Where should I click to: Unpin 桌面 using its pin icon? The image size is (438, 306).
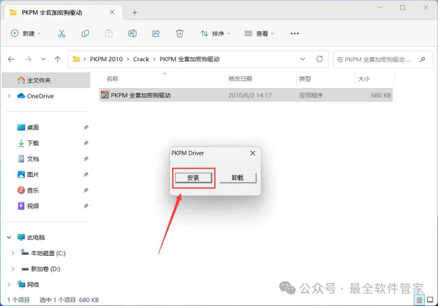click(86, 128)
